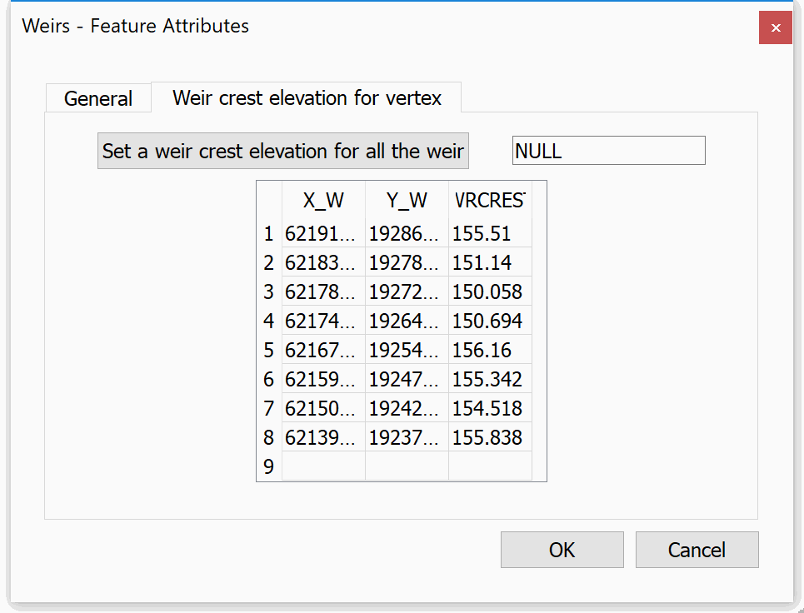Click crest value 155.51 cell
The width and height of the screenshot is (804, 613).
(x=490, y=234)
